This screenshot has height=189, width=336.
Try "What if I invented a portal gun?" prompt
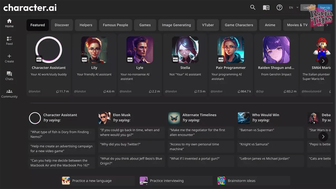point(201,161)
